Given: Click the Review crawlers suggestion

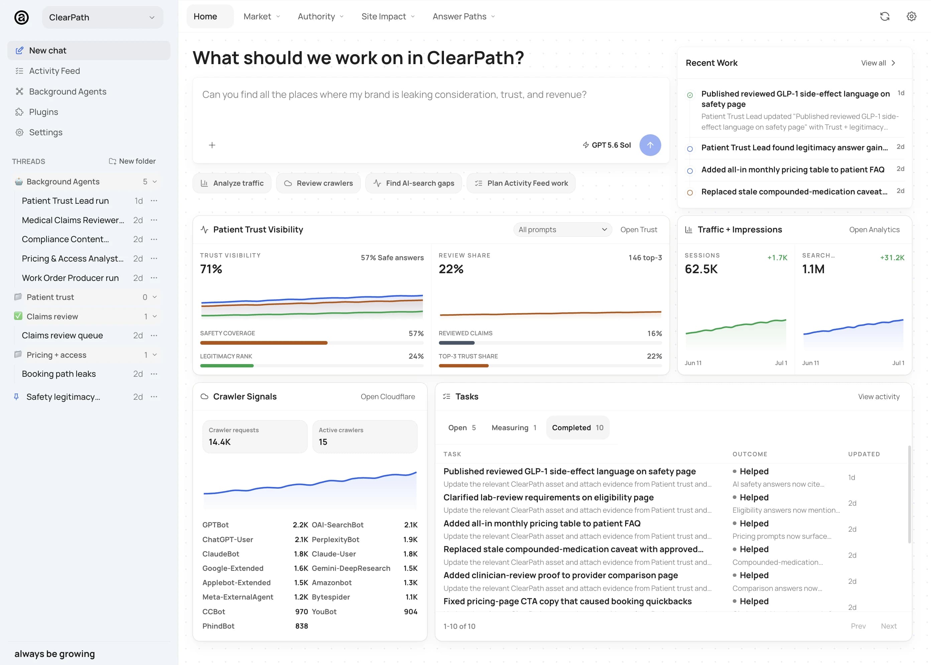Looking at the screenshot, I should tap(318, 183).
